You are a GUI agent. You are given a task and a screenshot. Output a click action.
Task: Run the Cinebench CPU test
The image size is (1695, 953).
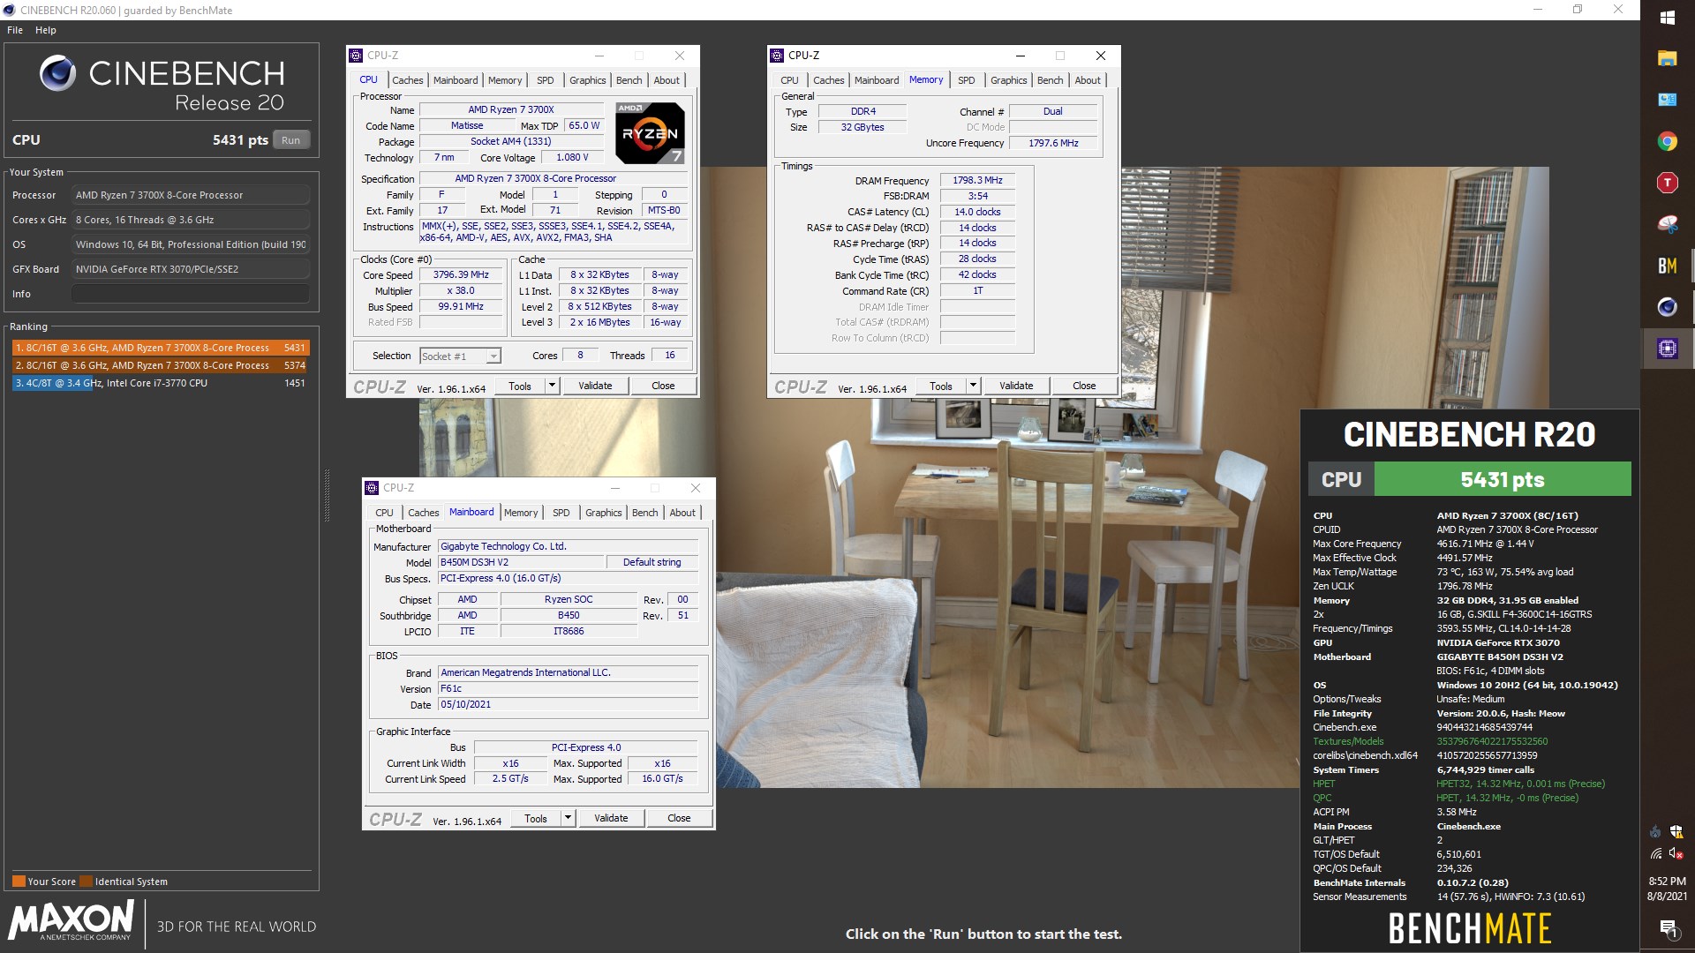tap(290, 139)
